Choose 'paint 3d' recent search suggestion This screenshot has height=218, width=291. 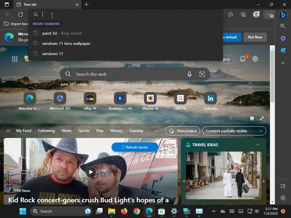point(125,33)
